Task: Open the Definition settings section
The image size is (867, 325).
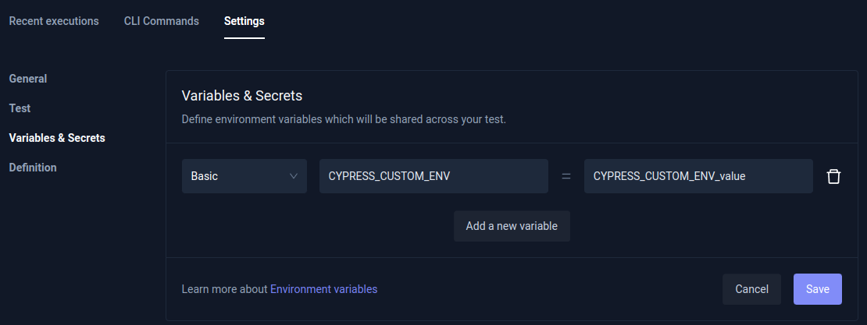Action: [x=33, y=168]
